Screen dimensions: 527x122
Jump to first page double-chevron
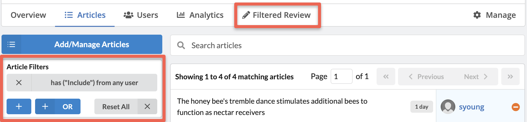[386, 76]
